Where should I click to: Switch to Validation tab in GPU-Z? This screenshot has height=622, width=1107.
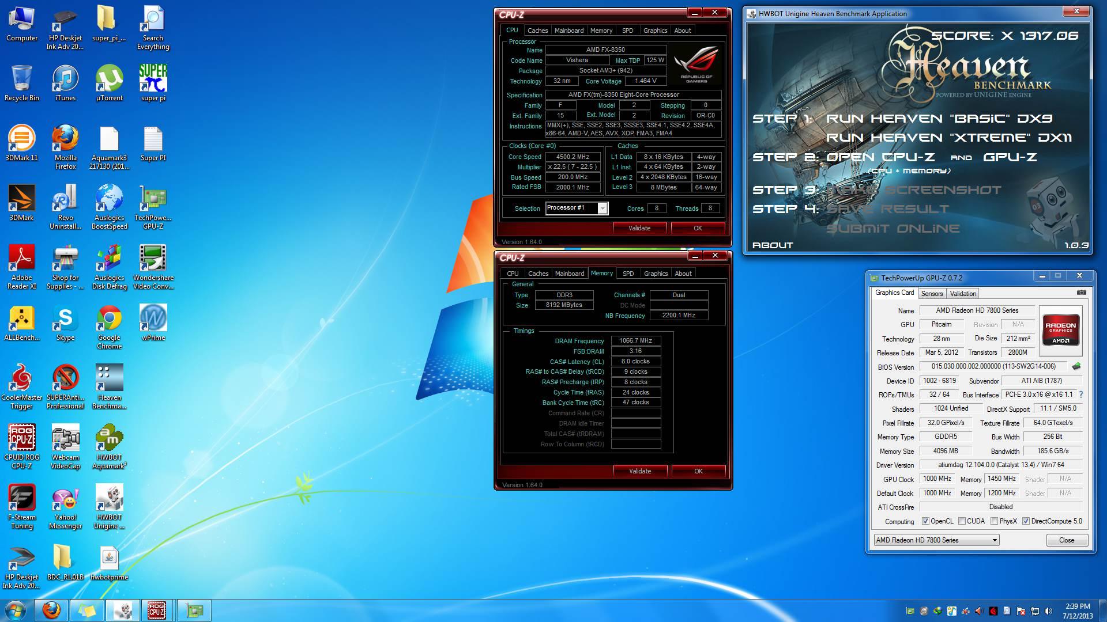click(963, 294)
